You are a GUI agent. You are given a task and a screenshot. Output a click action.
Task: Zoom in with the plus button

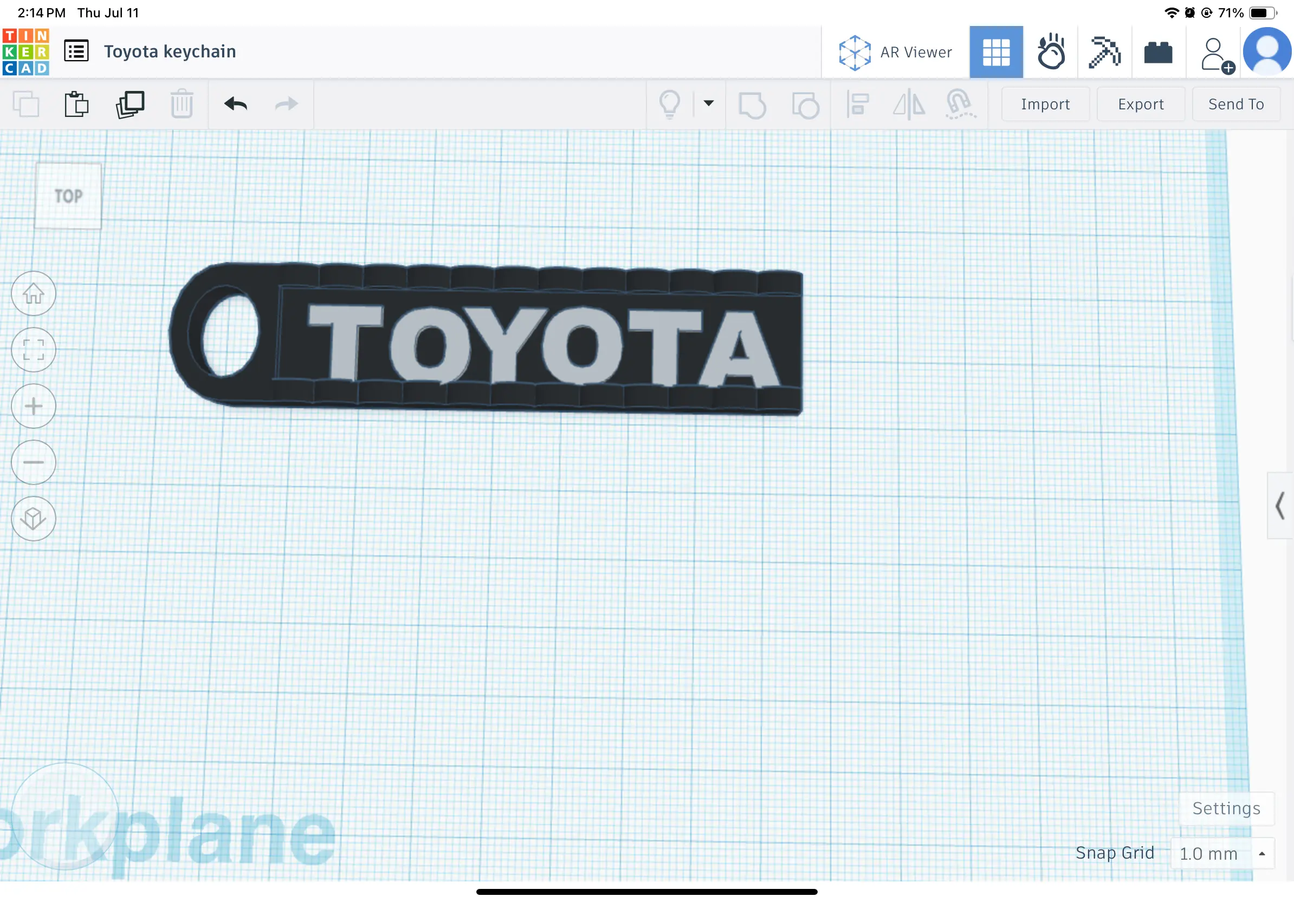[33, 406]
